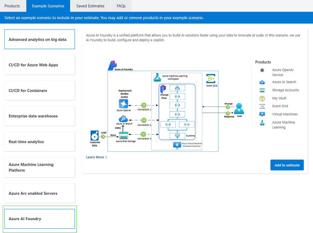The image size is (313, 233).
Task: Select CI/CD for Containers scenario
Action: (39, 90)
